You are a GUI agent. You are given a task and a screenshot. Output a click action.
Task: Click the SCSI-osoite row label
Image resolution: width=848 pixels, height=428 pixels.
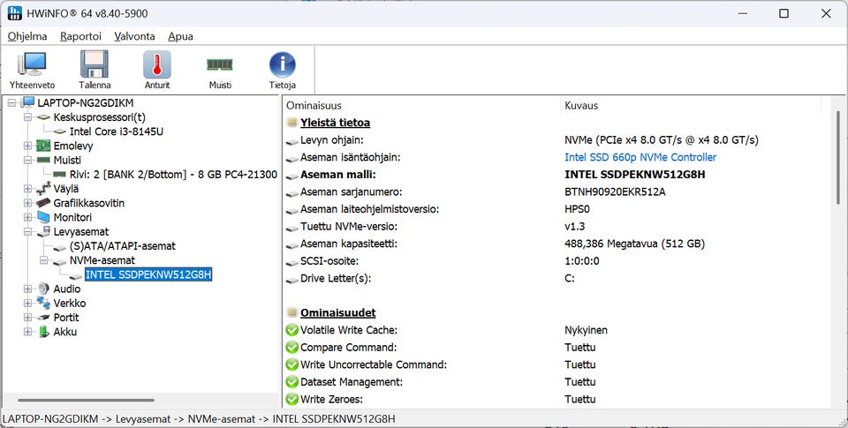[x=329, y=261]
